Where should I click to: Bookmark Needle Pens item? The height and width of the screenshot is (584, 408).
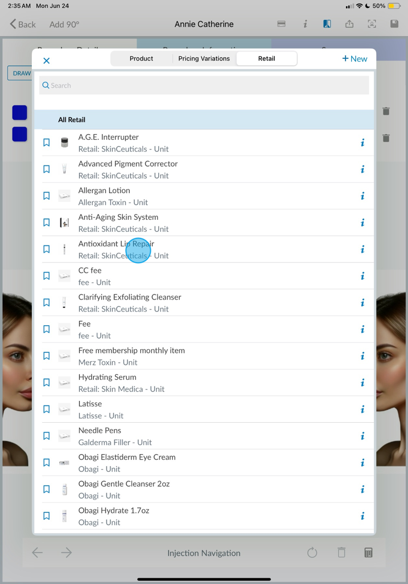46,436
